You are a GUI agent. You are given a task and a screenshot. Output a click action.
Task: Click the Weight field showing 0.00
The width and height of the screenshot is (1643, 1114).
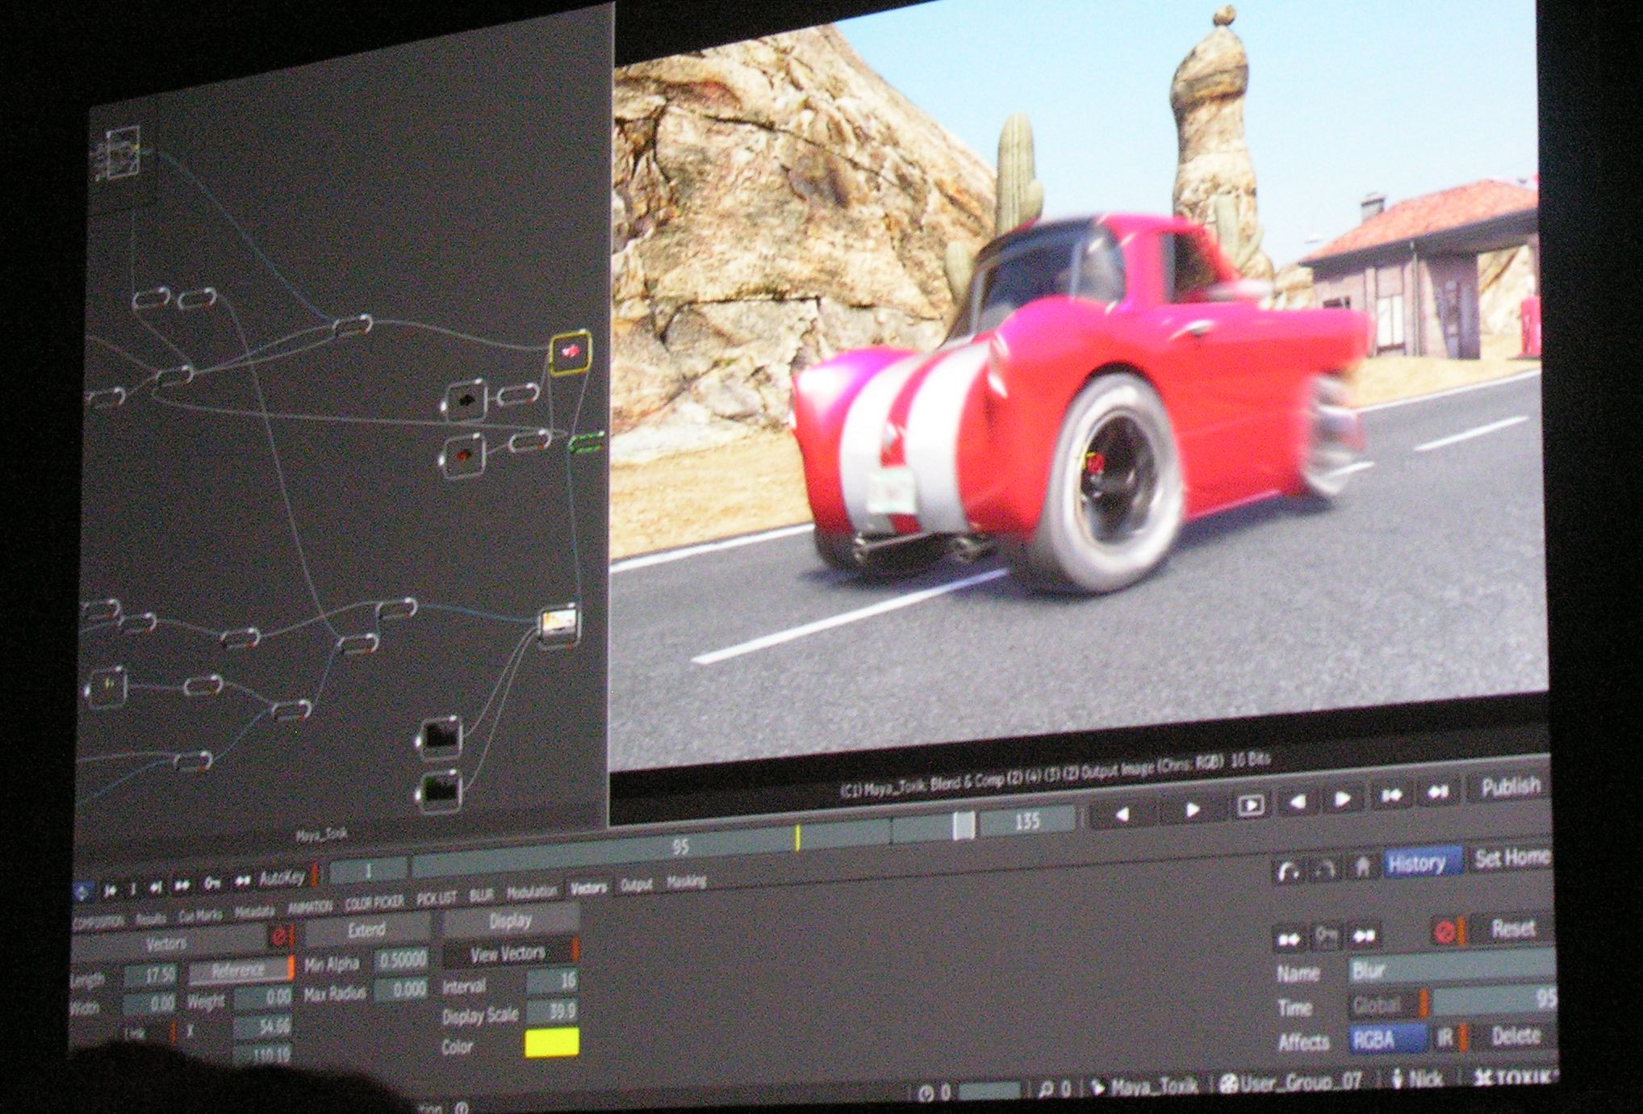[x=264, y=998]
